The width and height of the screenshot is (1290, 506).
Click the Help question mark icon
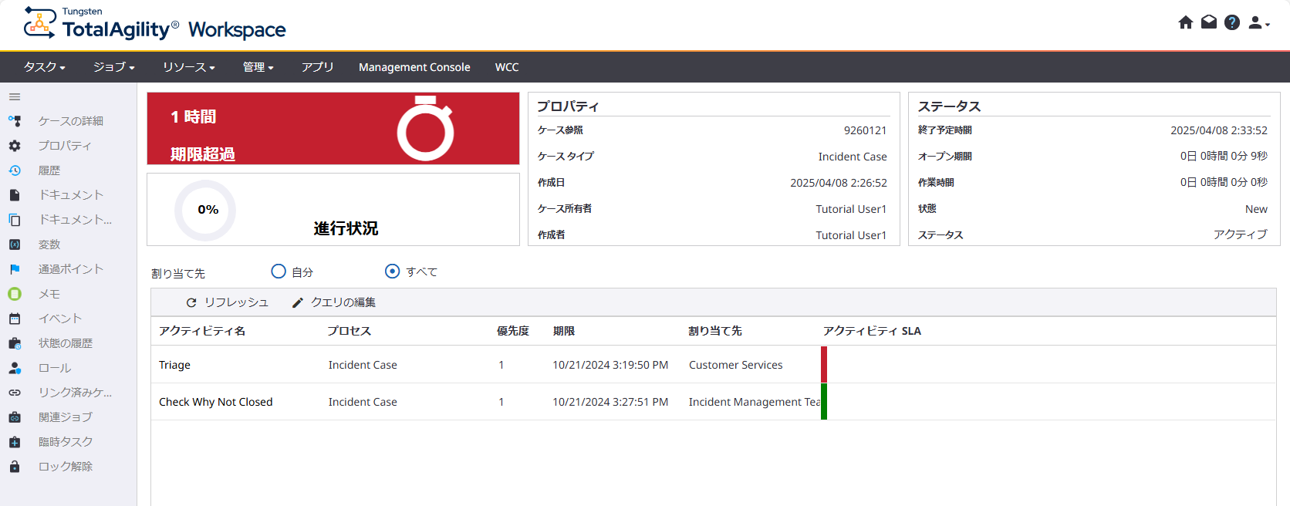[1232, 22]
